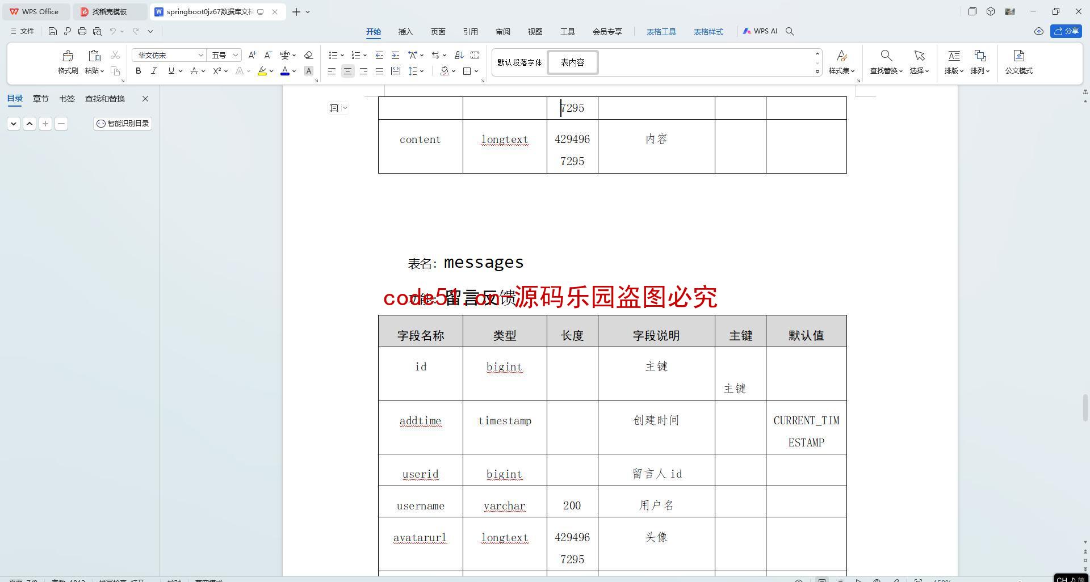Open Print Preview from the quick access bar
This screenshot has height=582, width=1090.
[97, 31]
